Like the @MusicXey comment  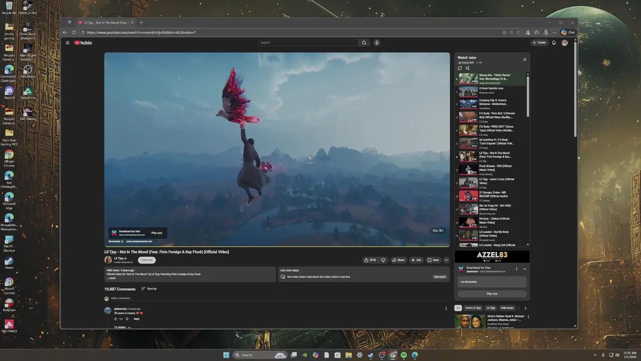(116, 319)
